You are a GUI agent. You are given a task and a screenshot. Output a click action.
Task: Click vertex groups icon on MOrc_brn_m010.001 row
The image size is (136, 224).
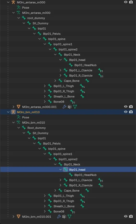pos(64,216)
